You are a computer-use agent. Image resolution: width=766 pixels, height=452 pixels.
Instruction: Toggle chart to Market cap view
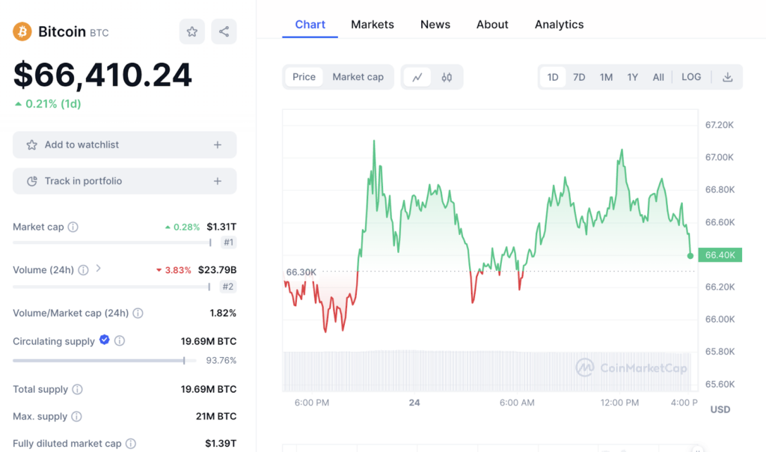tap(358, 77)
